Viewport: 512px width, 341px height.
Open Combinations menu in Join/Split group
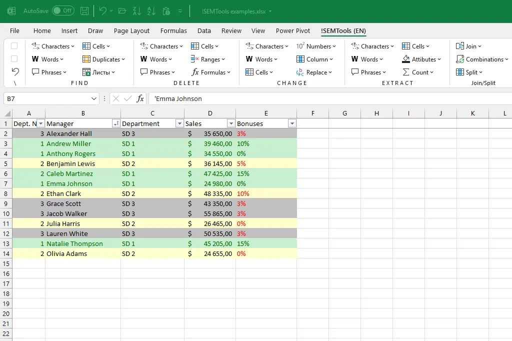(x=482, y=59)
